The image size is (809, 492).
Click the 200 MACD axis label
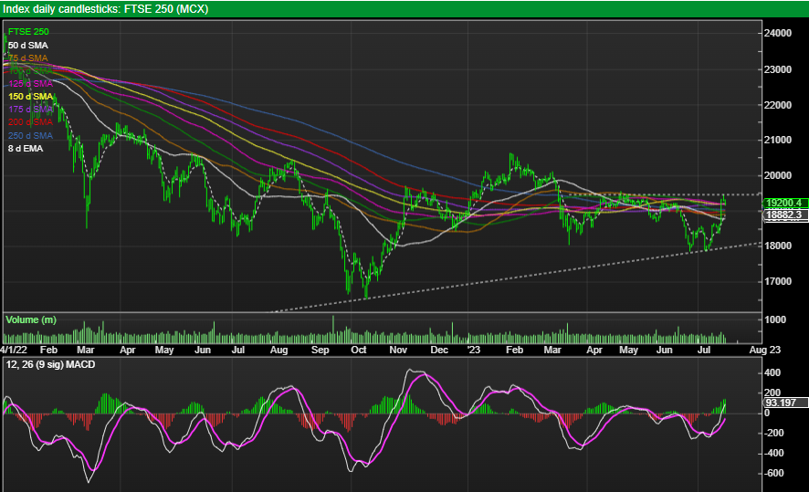point(772,393)
